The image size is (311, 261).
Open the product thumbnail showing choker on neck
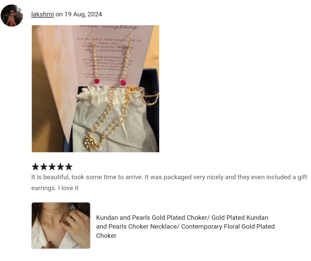(x=61, y=226)
